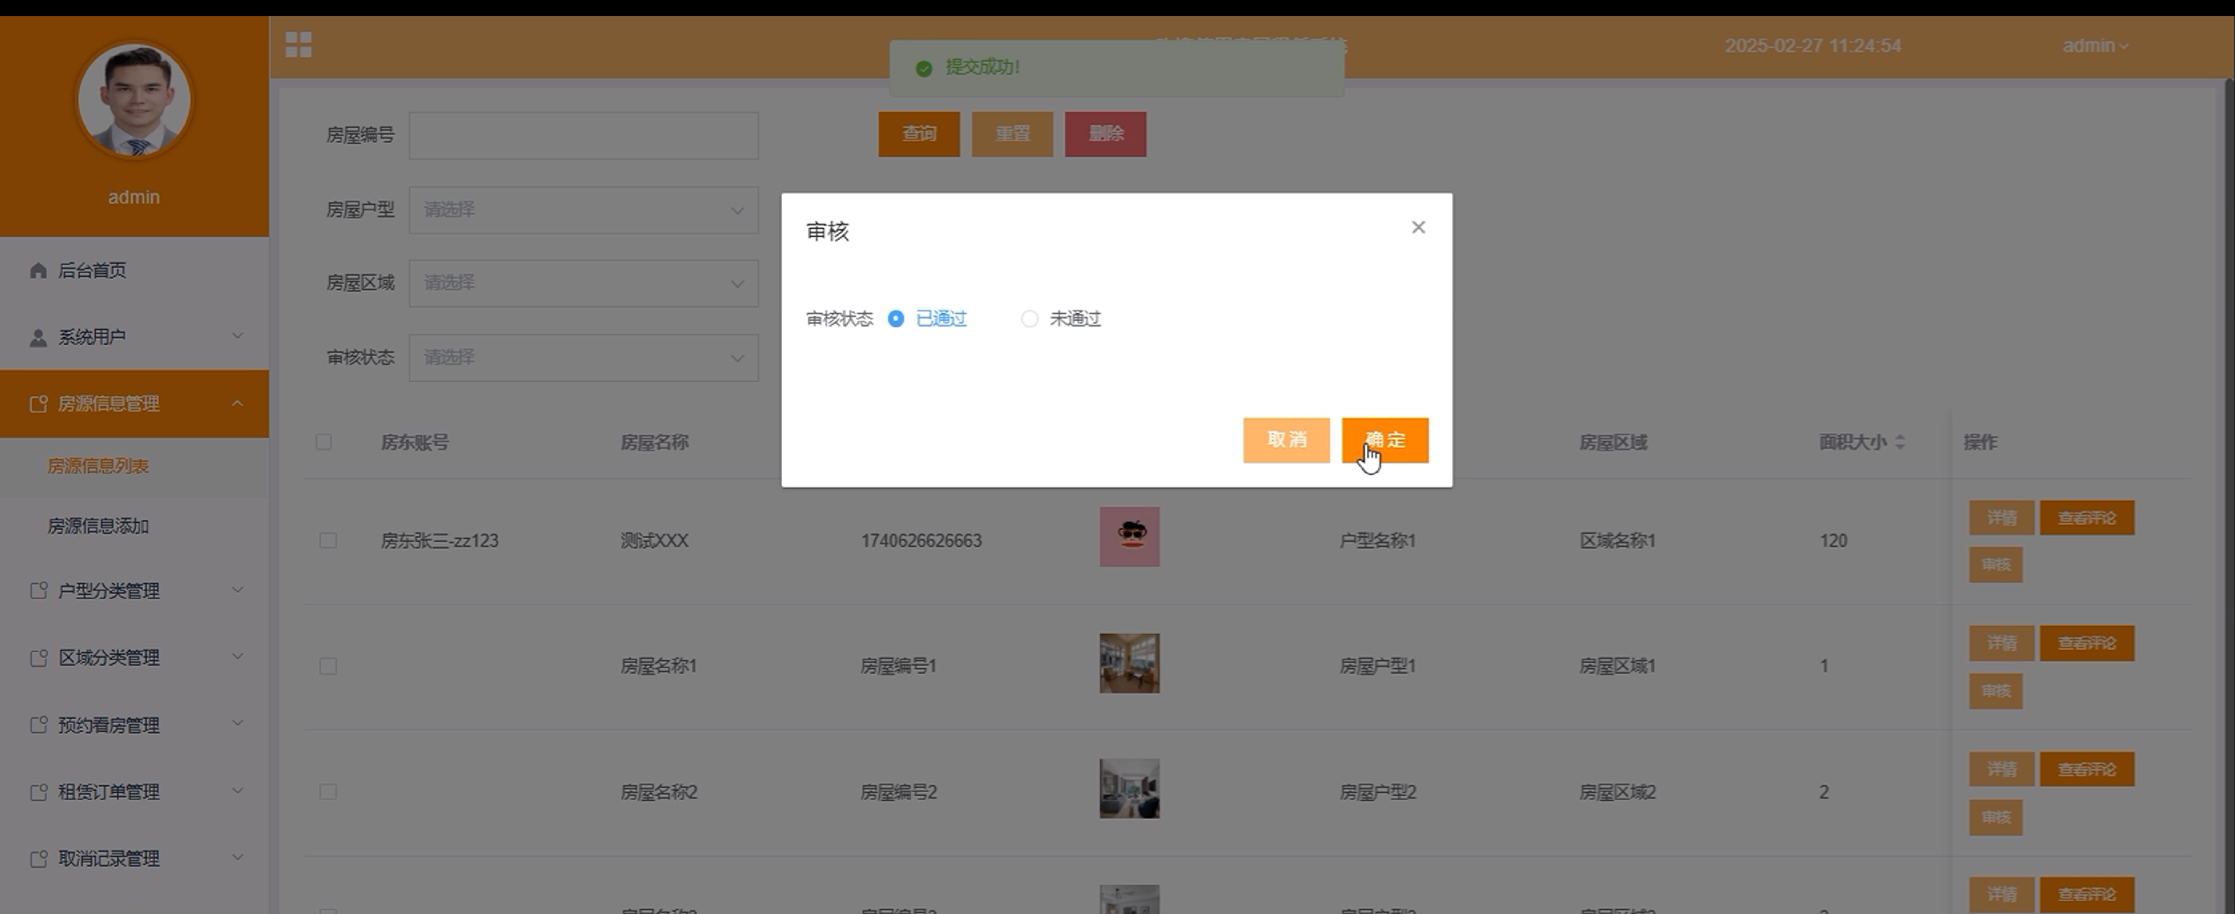The image size is (2235, 914).
Task: Click the icon beside 房源信息管理
Action: point(38,404)
